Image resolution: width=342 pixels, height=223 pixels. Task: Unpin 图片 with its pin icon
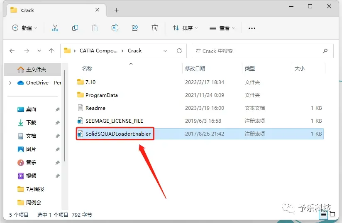[x=57, y=149]
